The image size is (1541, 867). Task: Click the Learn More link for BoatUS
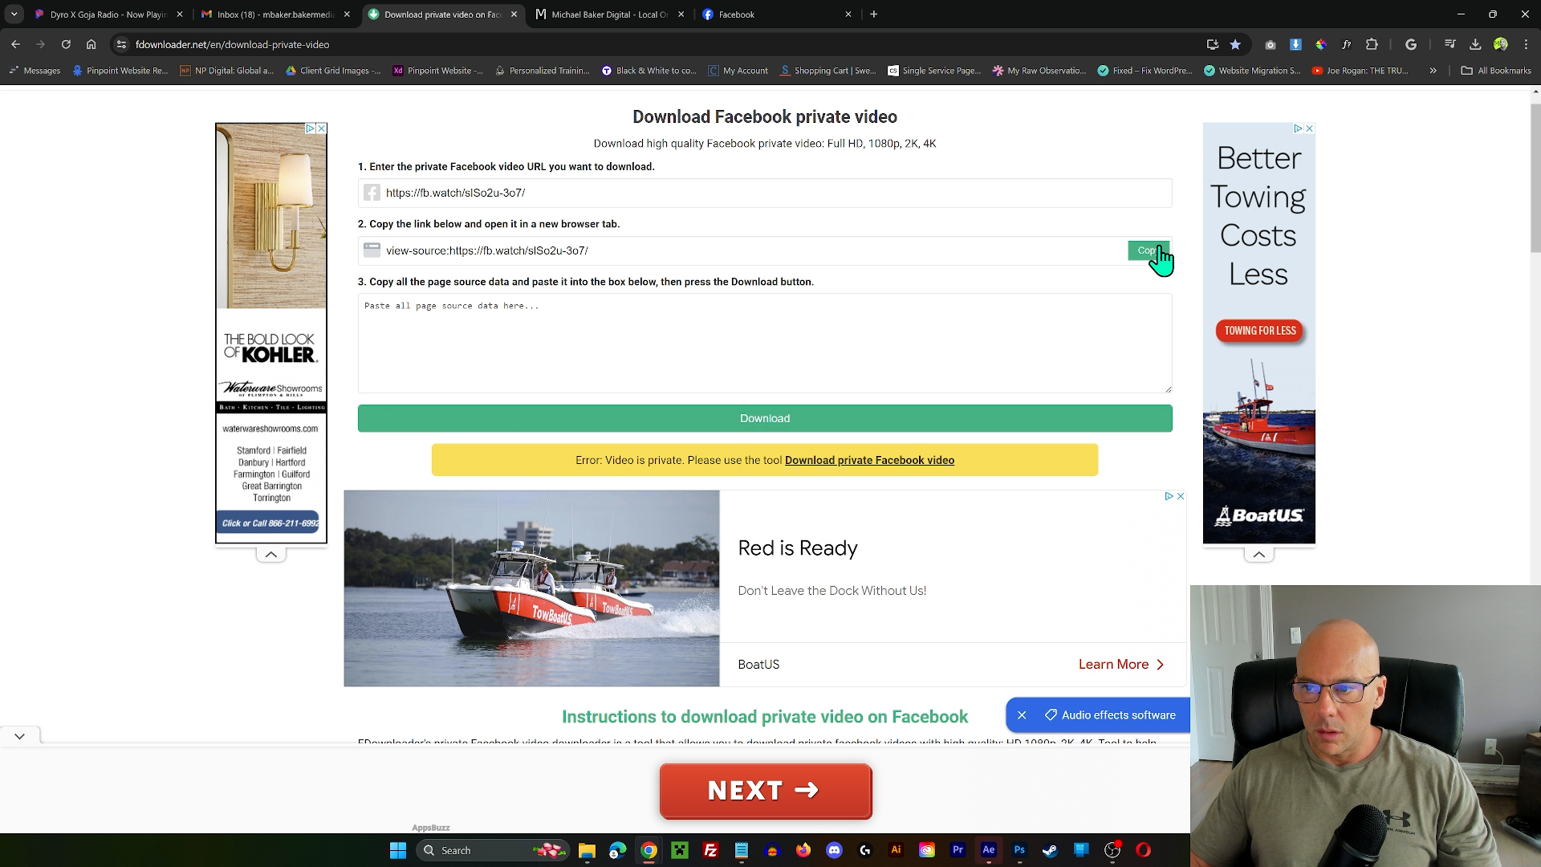pos(1119,664)
